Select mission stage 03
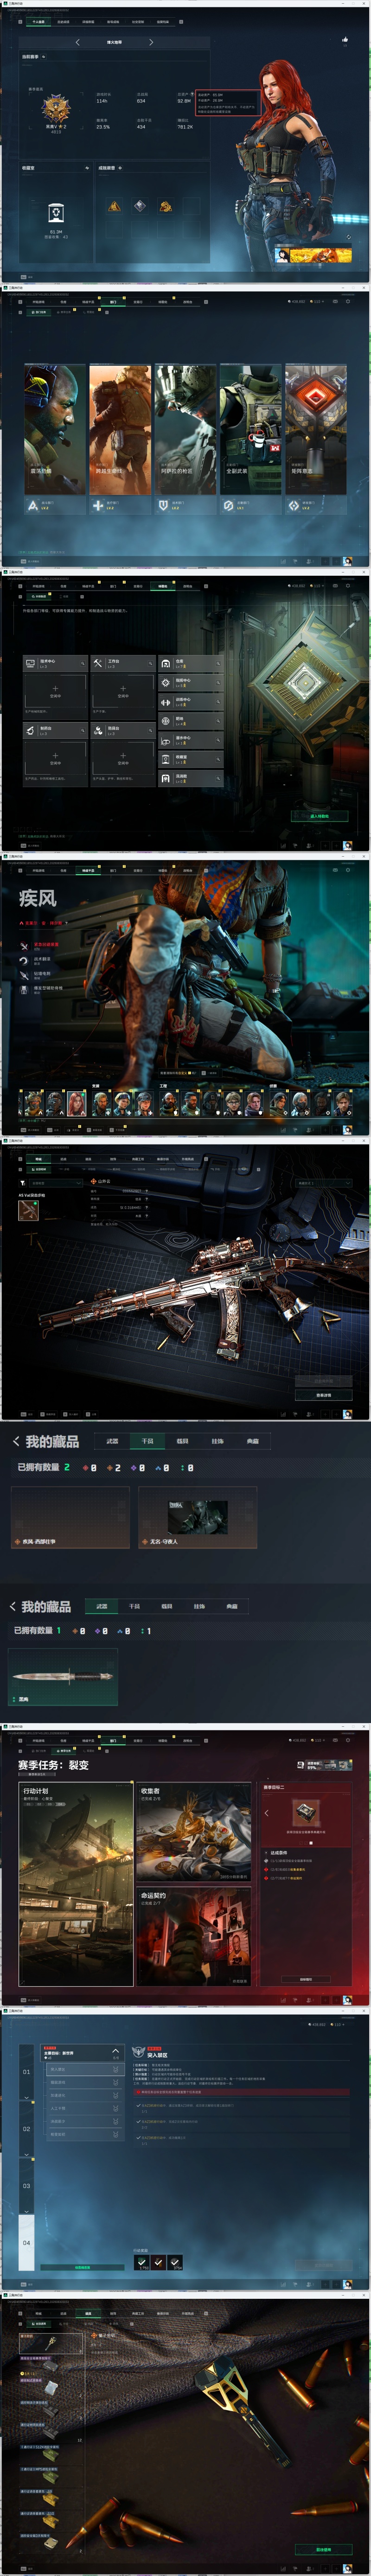371x2576 pixels. coord(27,2186)
